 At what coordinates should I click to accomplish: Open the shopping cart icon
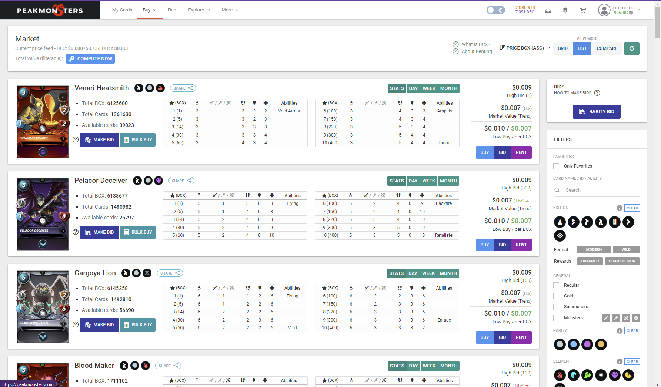[583, 10]
